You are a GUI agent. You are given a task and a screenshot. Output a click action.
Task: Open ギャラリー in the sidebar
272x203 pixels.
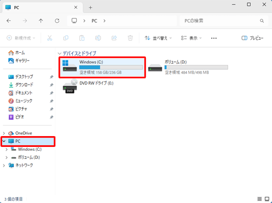point(19,60)
